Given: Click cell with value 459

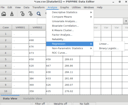Looking at the screenshot, I should click(54, 59).
